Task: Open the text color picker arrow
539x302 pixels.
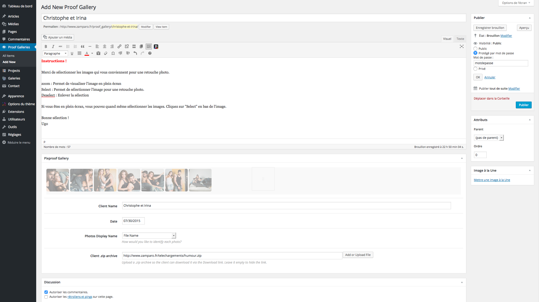Action: [92, 53]
